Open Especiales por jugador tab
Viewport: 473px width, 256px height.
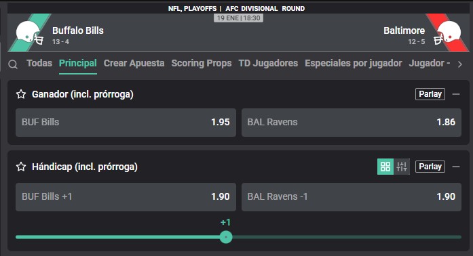point(354,63)
